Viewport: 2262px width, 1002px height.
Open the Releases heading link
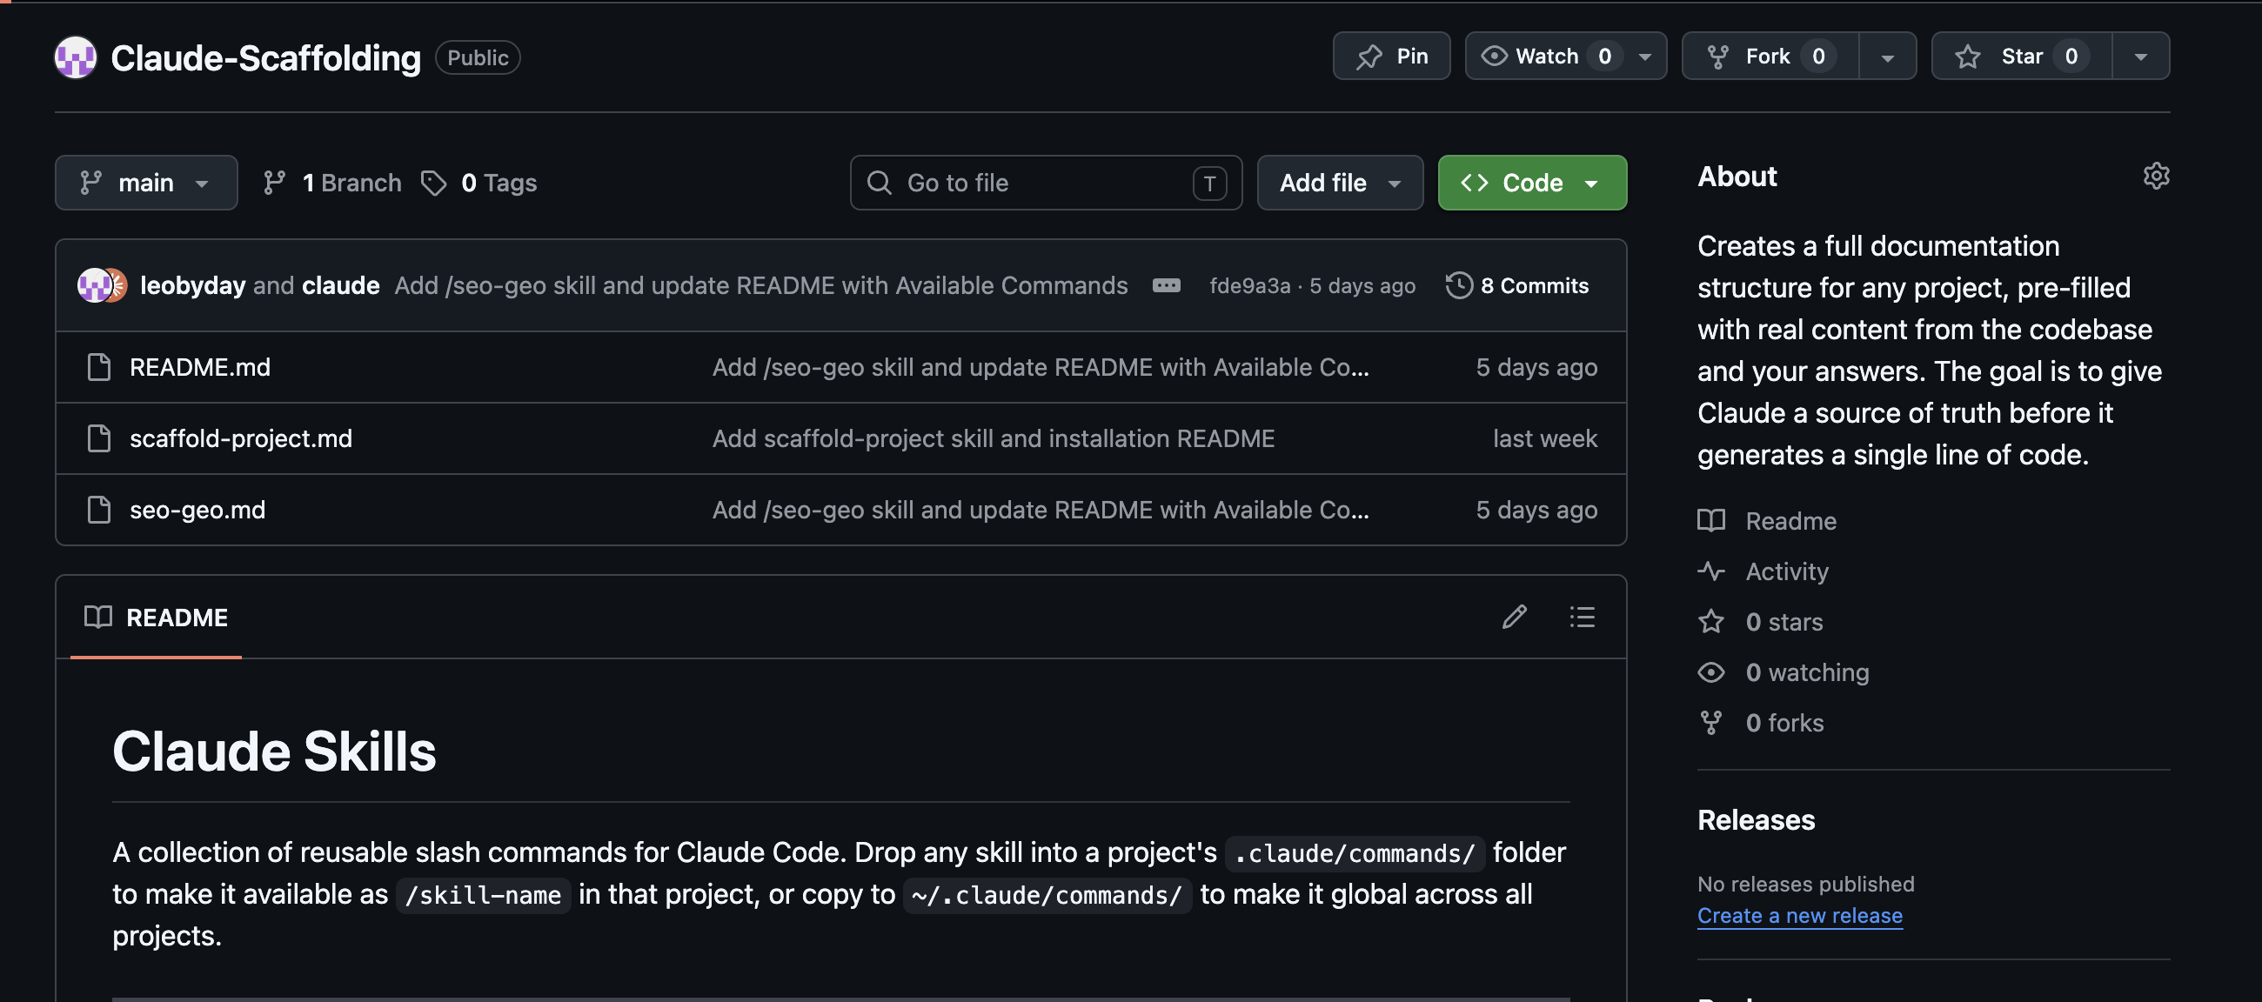tap(1756, 820)
